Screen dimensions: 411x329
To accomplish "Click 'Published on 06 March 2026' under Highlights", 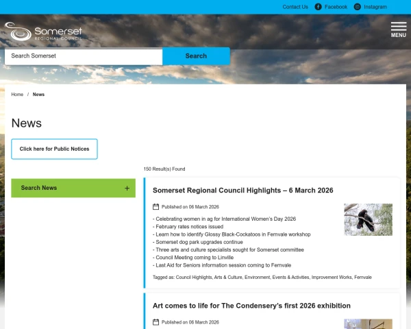I will (x=190, y=207).
